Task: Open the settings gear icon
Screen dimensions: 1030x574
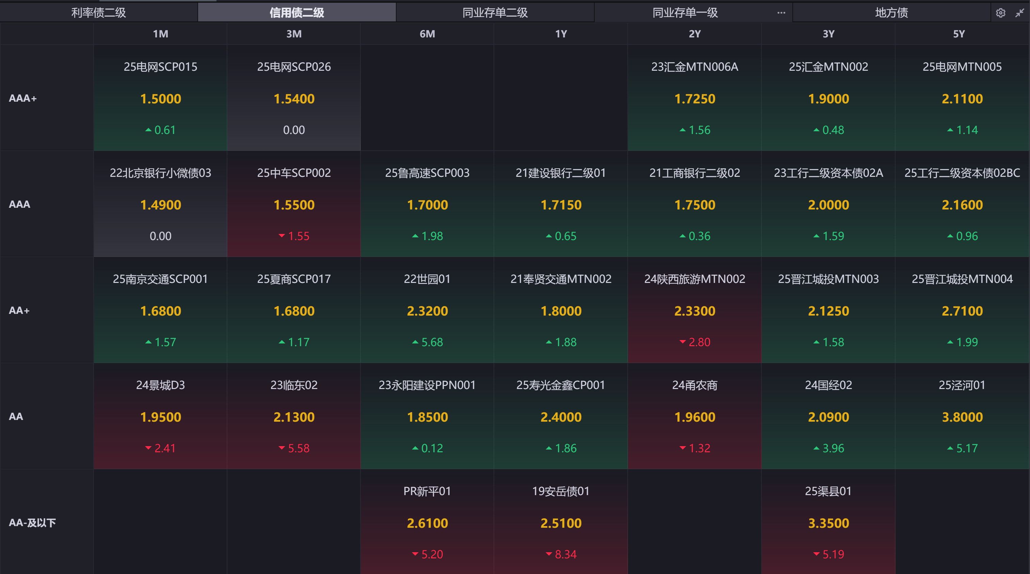Action: click(1000, 13)
